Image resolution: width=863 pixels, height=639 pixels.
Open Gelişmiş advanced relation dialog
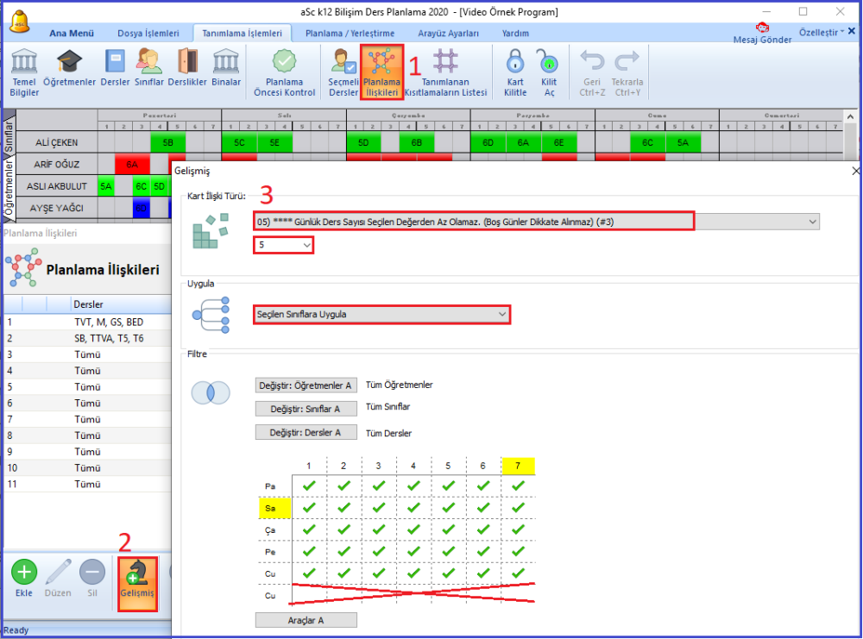pos(137,584)
